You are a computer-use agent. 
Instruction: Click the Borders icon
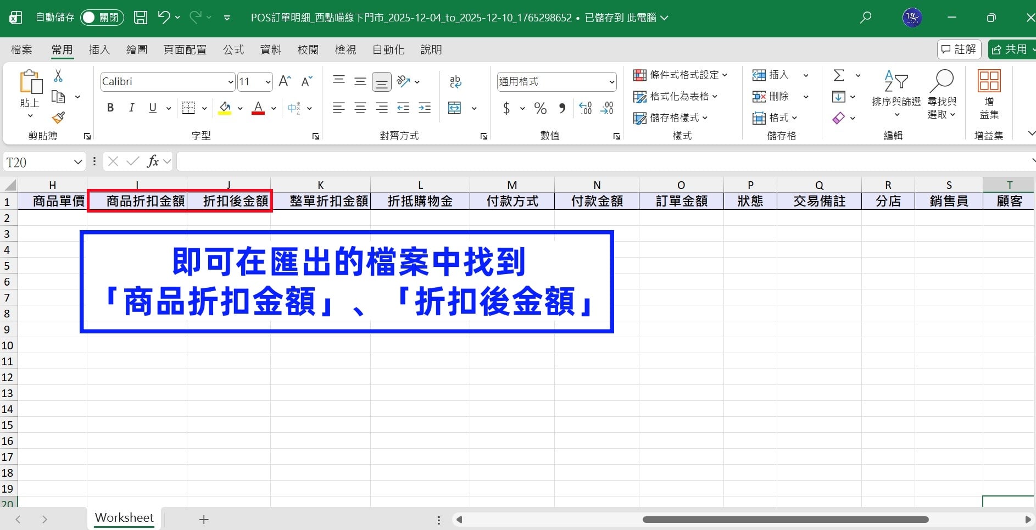tap(188, 108)
